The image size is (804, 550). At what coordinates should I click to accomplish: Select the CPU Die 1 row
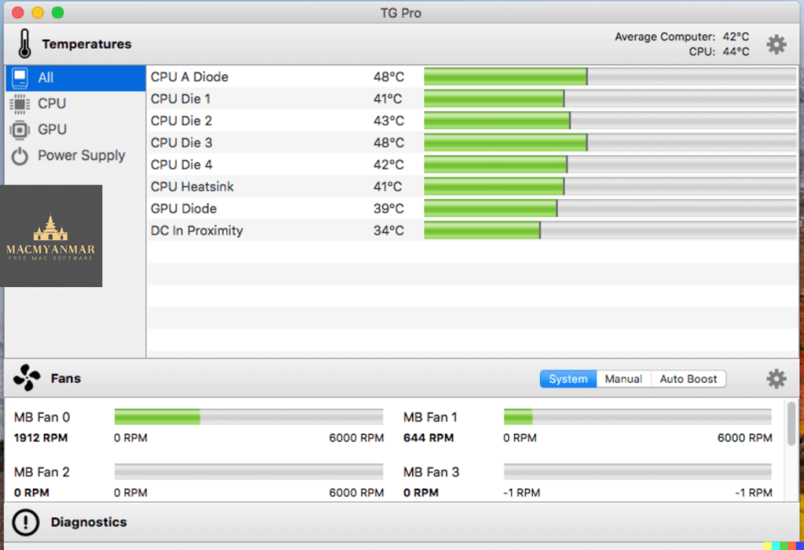click(472, 99)
